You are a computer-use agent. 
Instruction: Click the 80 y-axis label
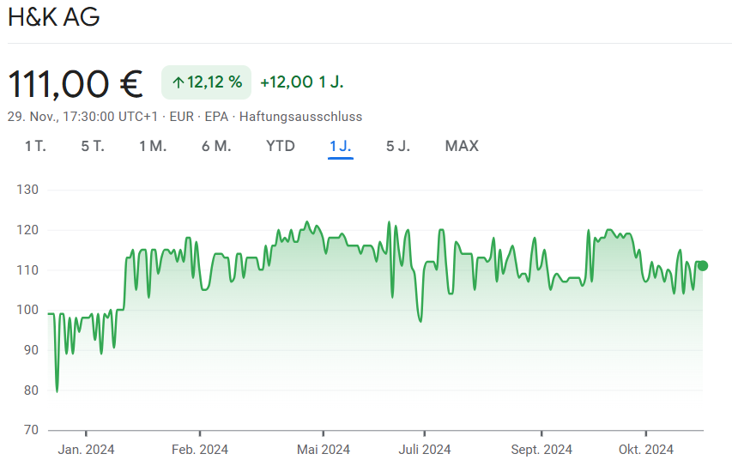[31, 390]
